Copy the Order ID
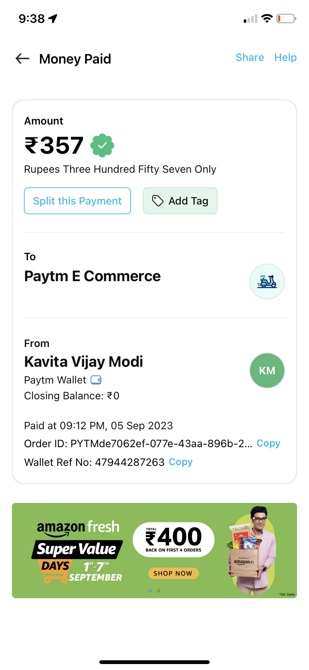The image size is (309, 670). point(268,443)
